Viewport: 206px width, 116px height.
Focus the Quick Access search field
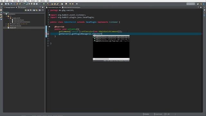click(191, 4)
